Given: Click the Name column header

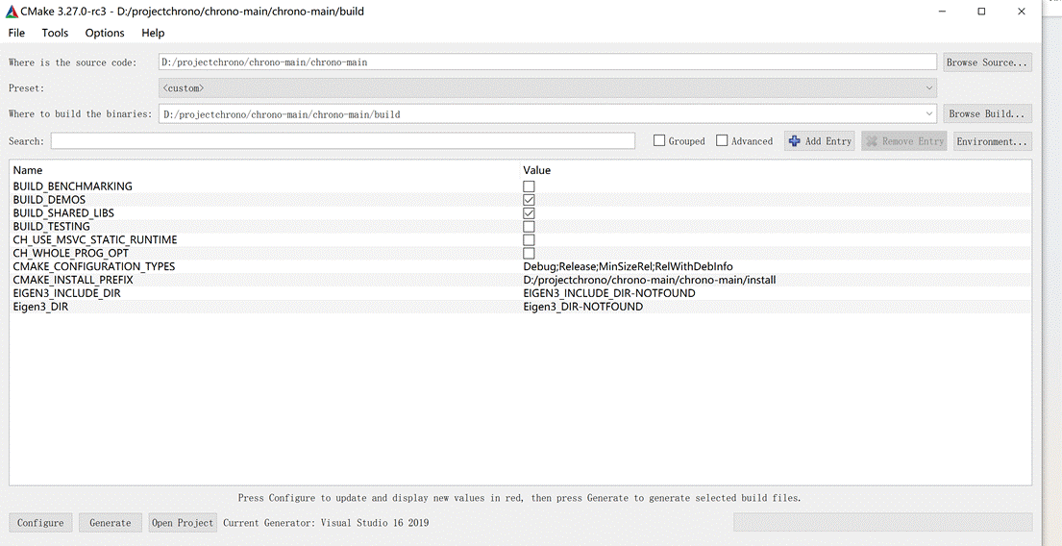Looking at the screenshot, I should coord(28,170).
